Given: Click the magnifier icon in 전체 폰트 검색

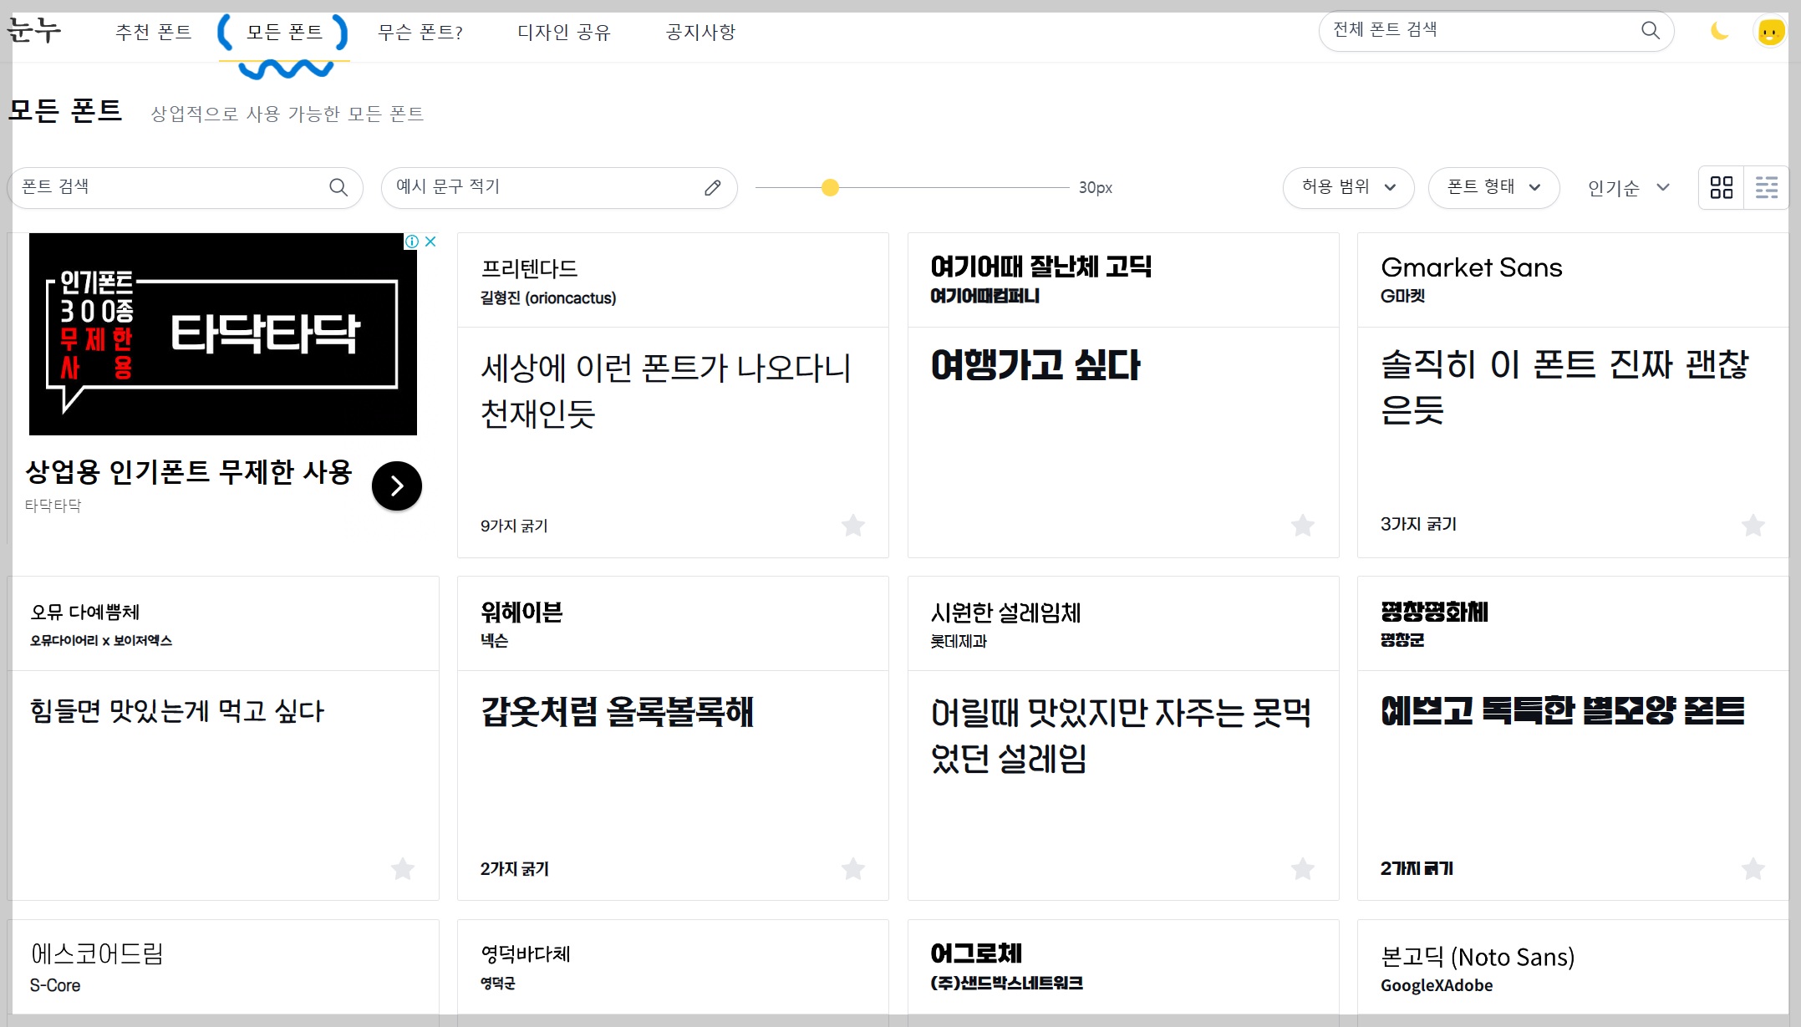Looking at the screenshot, I should [1651, 31].
